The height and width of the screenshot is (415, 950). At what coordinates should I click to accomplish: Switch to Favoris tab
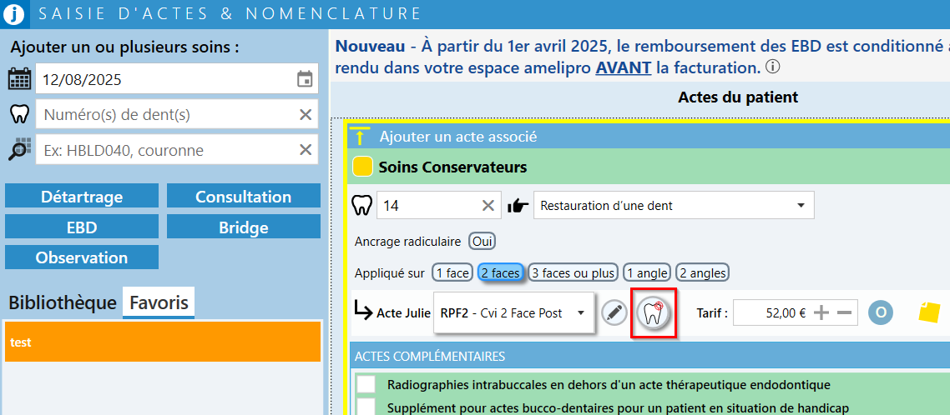159,302
